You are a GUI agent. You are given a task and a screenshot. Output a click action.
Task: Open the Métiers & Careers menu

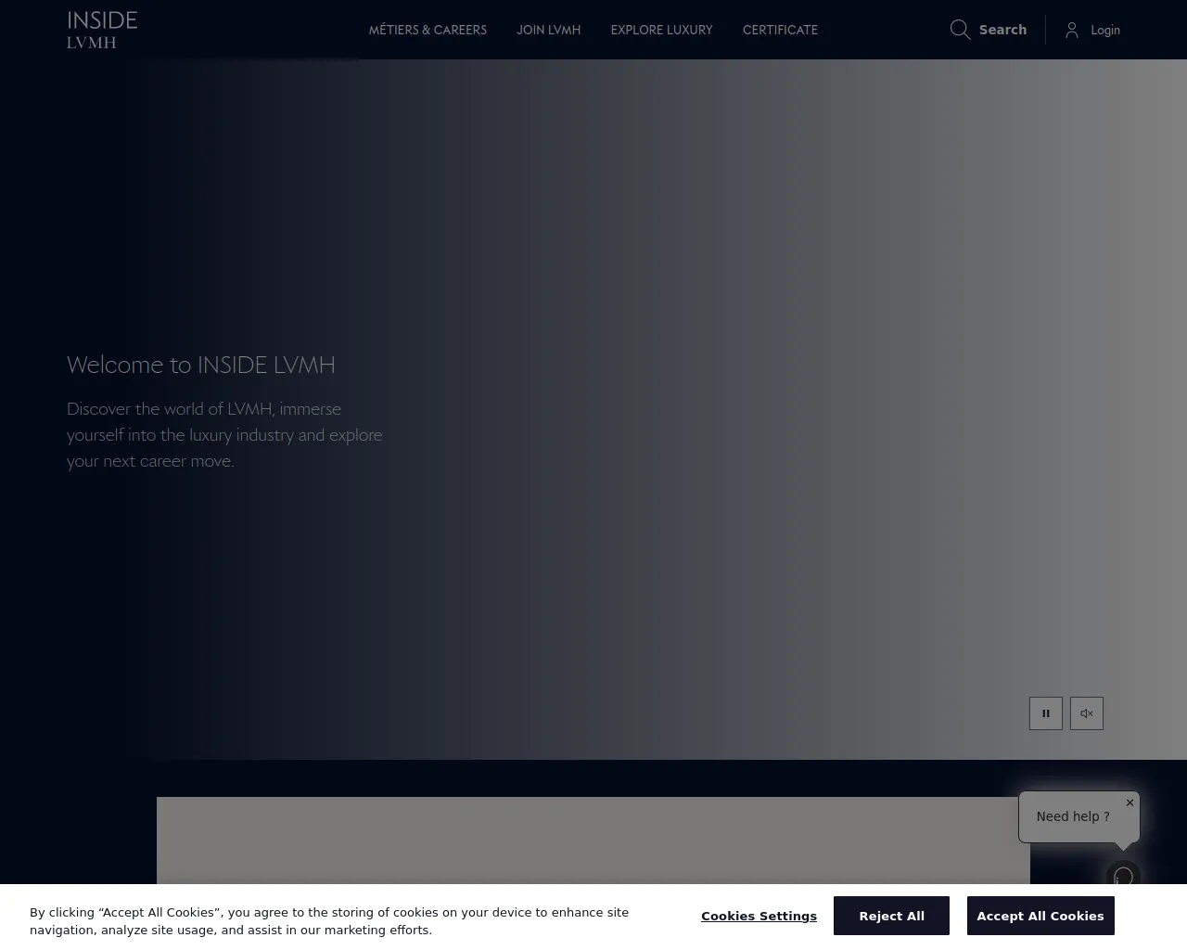click(428, 30)
